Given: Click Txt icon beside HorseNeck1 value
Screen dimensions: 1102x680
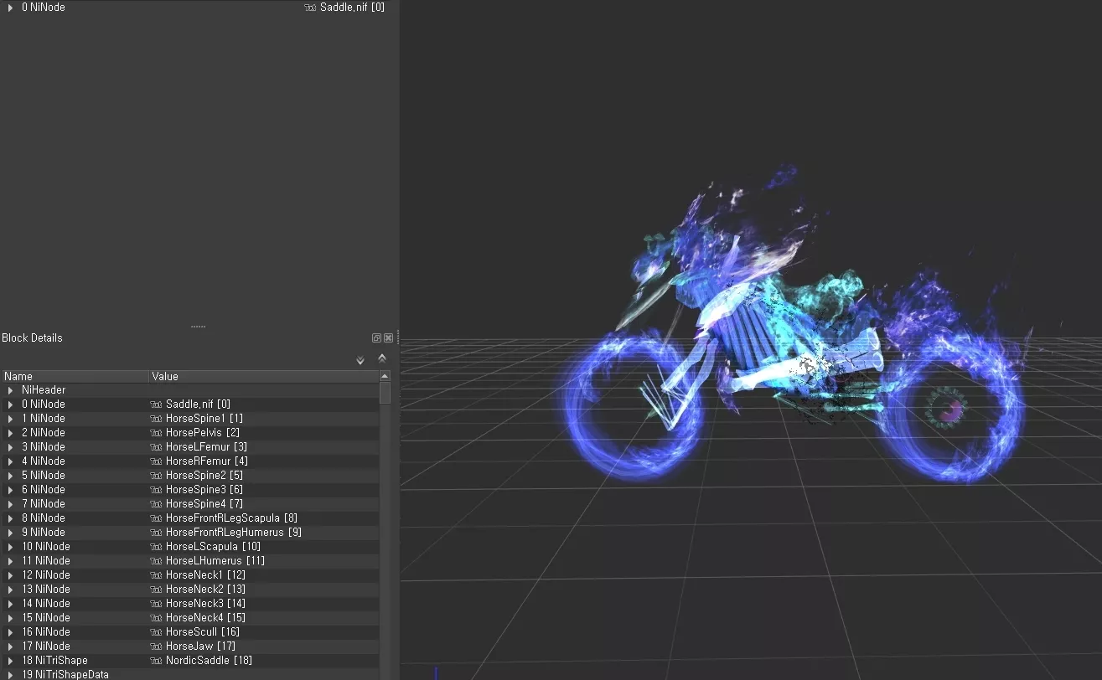Looking at the screenshot, I should tap(156, 575).
